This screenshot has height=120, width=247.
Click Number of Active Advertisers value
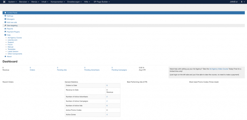coord(107,97)
